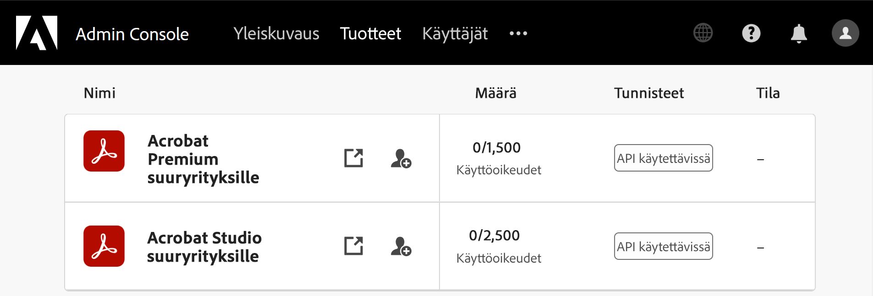Open the profile avatar menu

click(846, 32)
